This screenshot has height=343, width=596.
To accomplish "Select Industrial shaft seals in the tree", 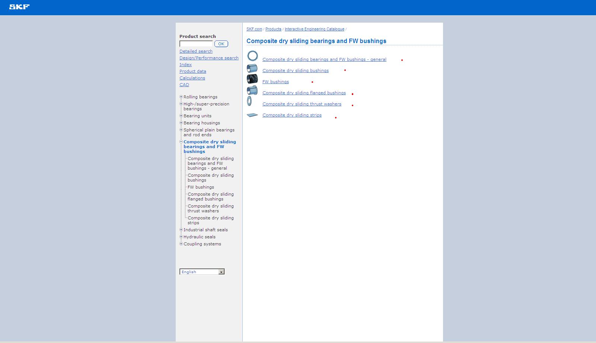I will click(205, 230).
